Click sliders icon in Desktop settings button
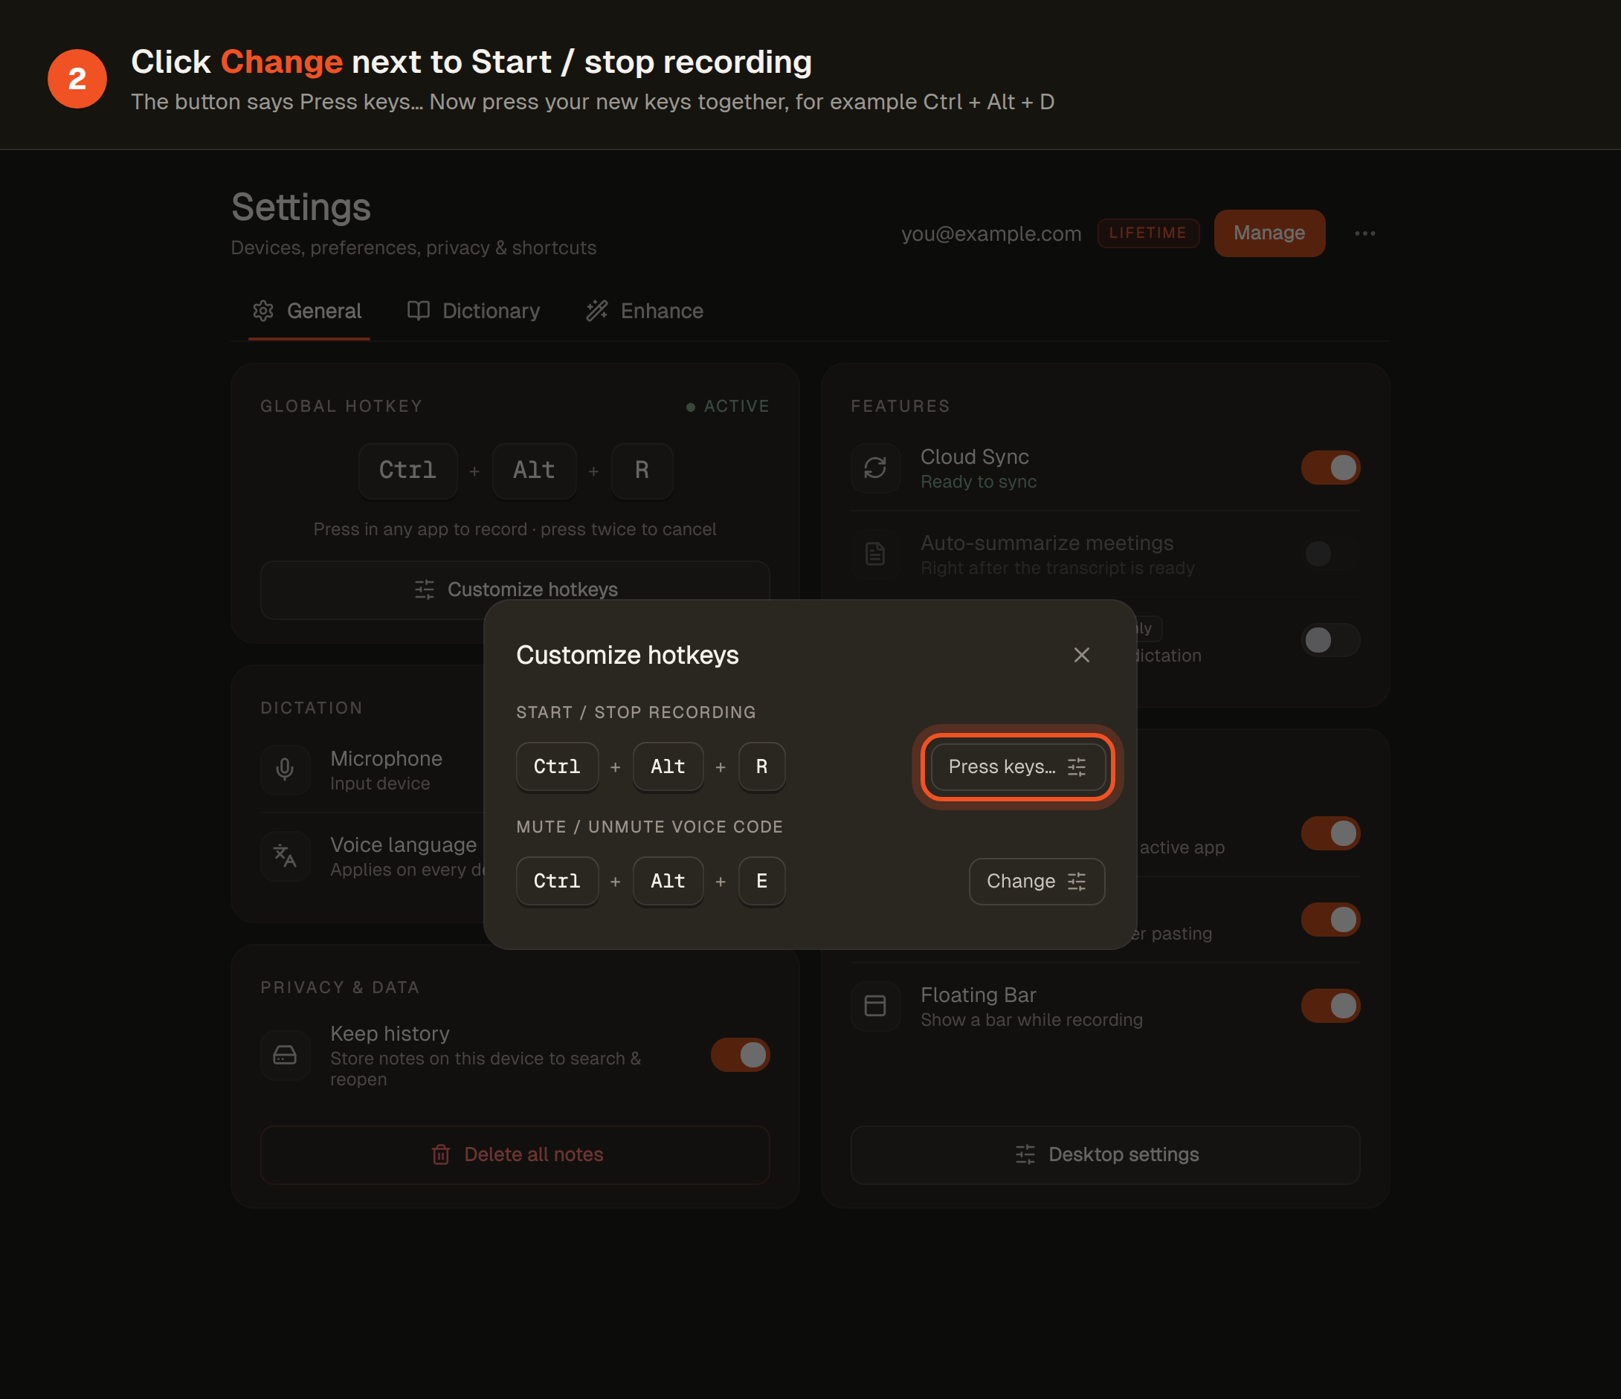Viewport: 1621px width, 1399px height. 1025,1155
